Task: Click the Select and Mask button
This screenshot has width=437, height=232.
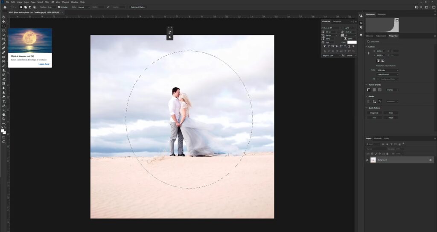Action: [x=137, y=7]
